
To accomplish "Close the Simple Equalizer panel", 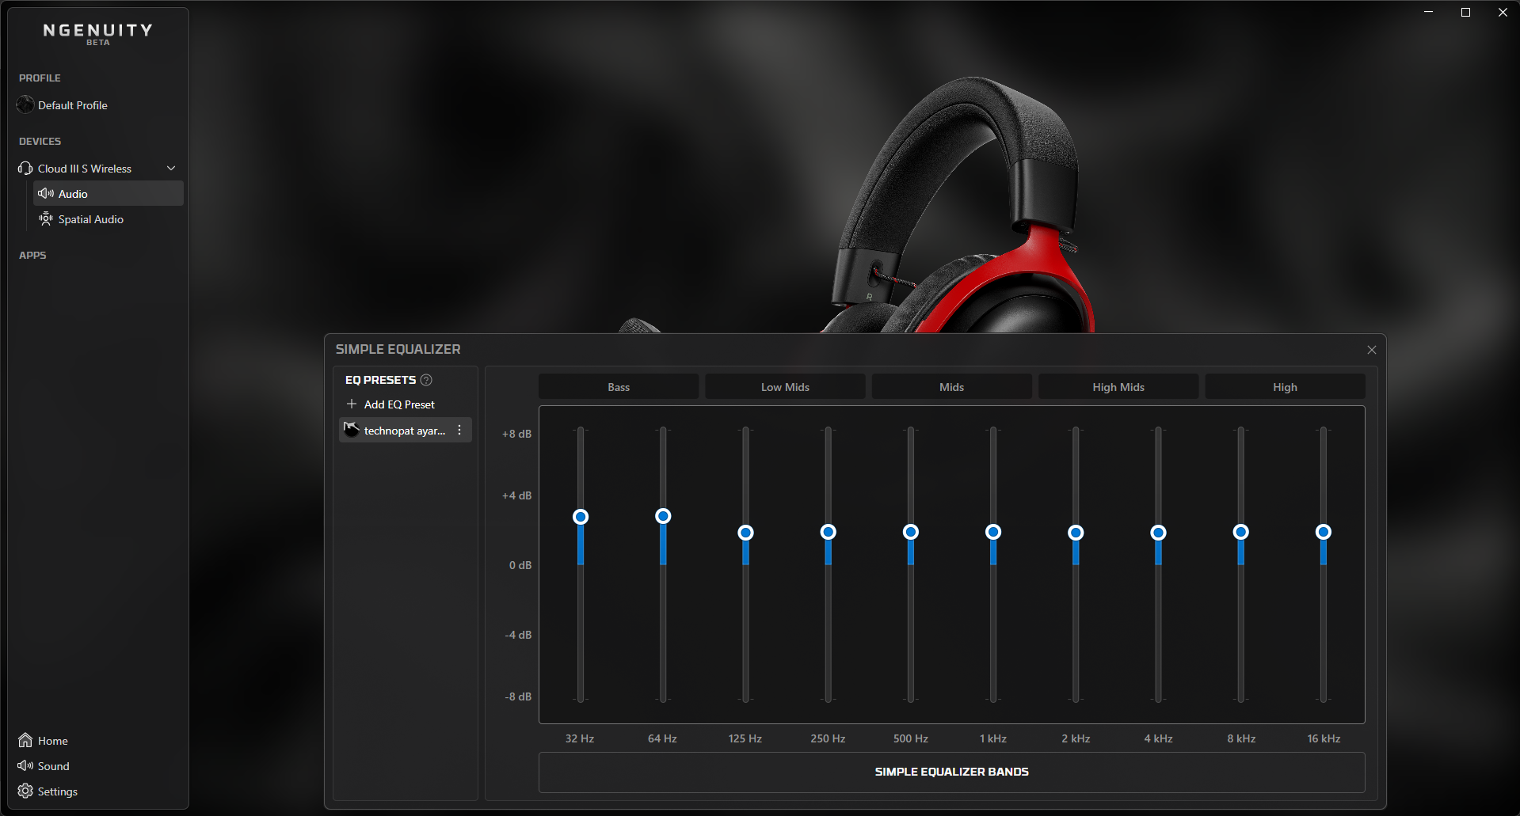I will coord(1372,350).
